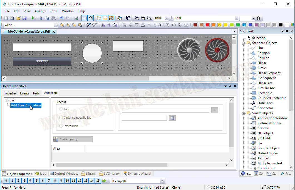Click the Zoom In magnifier icon
This screenshot has width=295, height=190.
coord(137,18)
